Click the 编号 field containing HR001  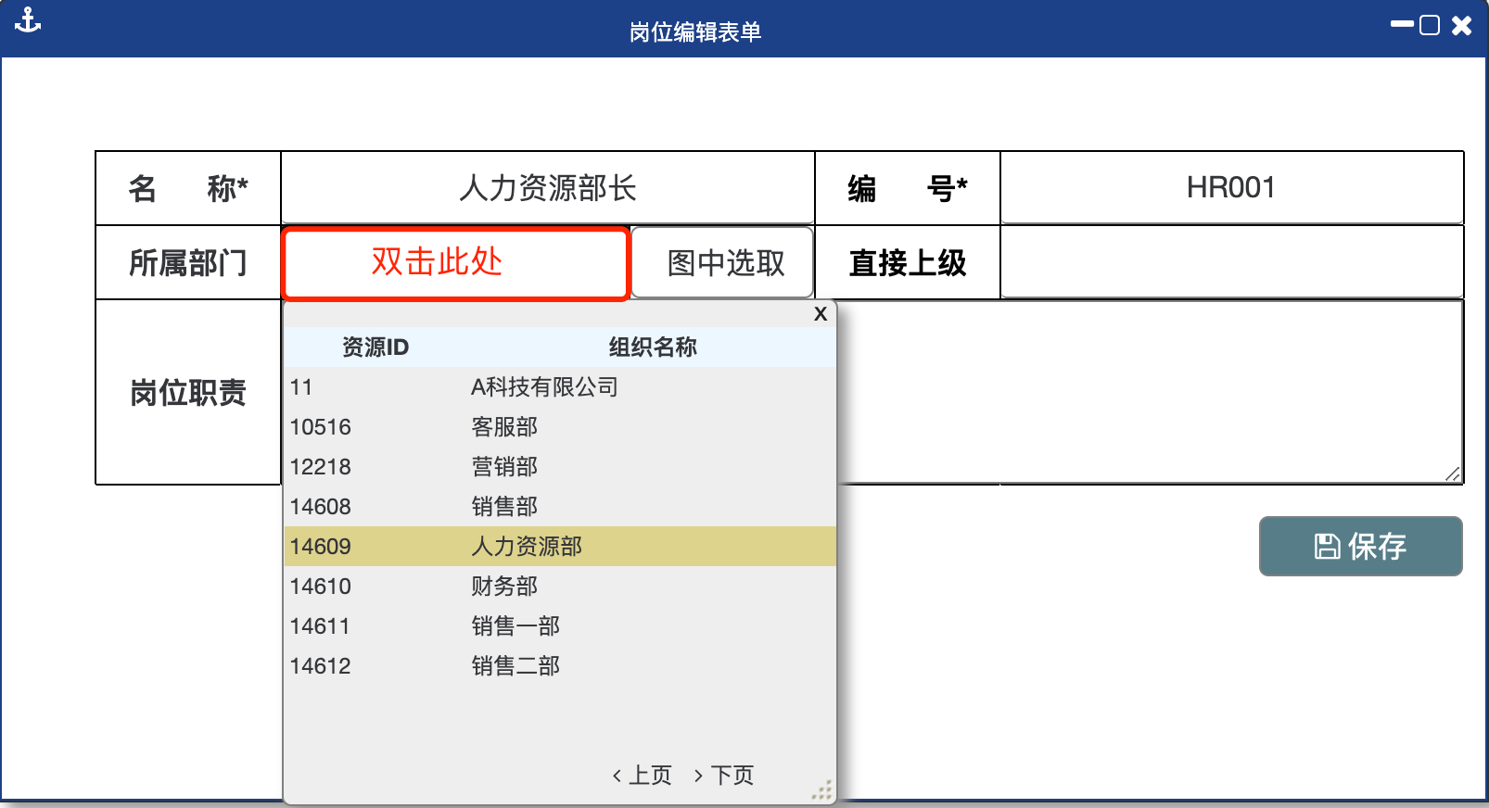1231,188
